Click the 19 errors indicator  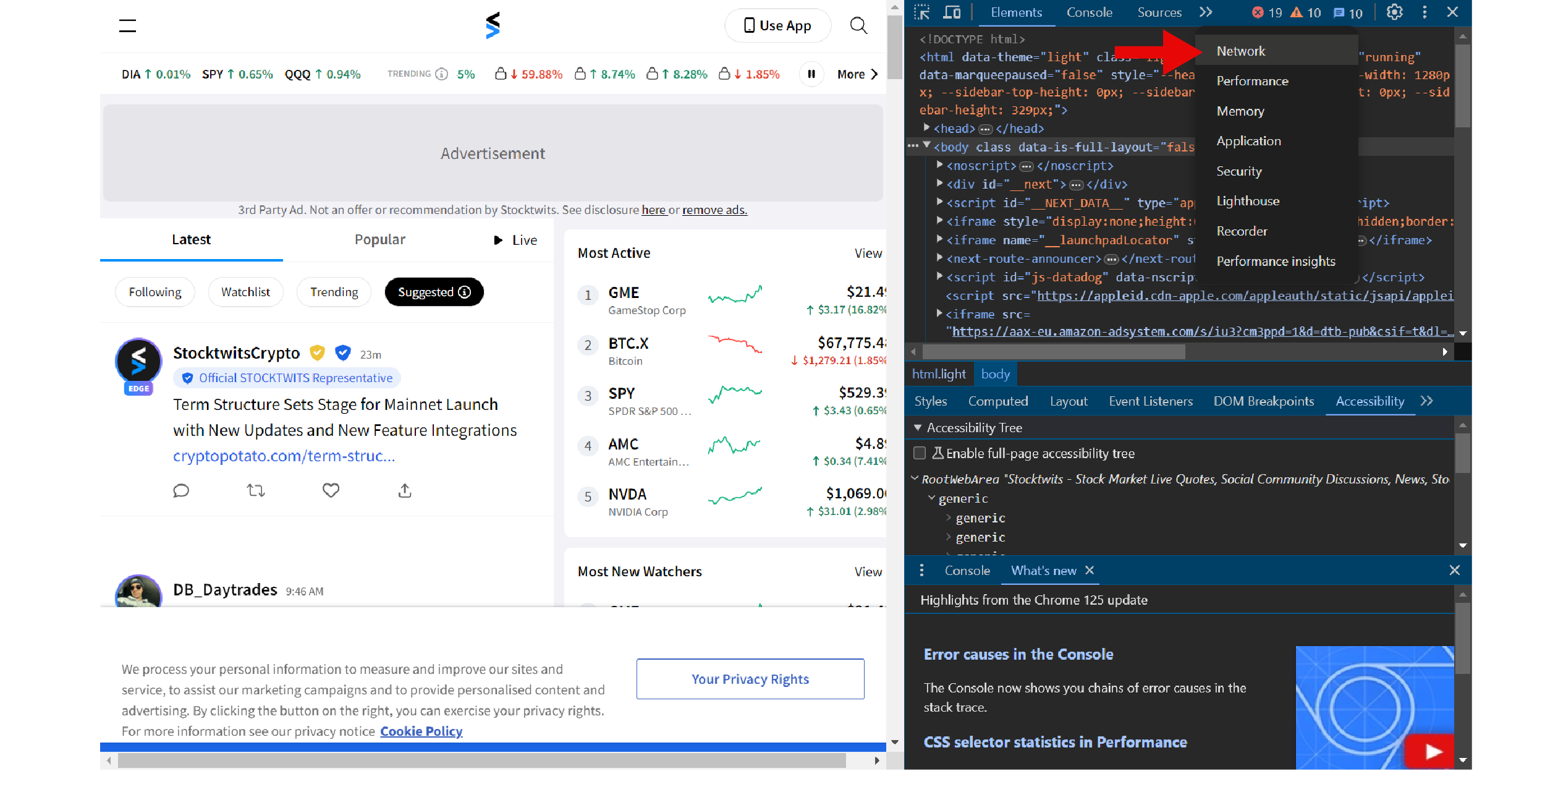coord(1266,13)
